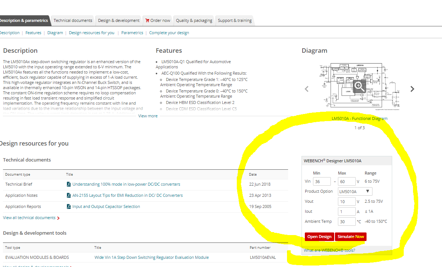Open What are WEBENCH tools link
Screen dimensions: 442x267
[x=329, y=250]
